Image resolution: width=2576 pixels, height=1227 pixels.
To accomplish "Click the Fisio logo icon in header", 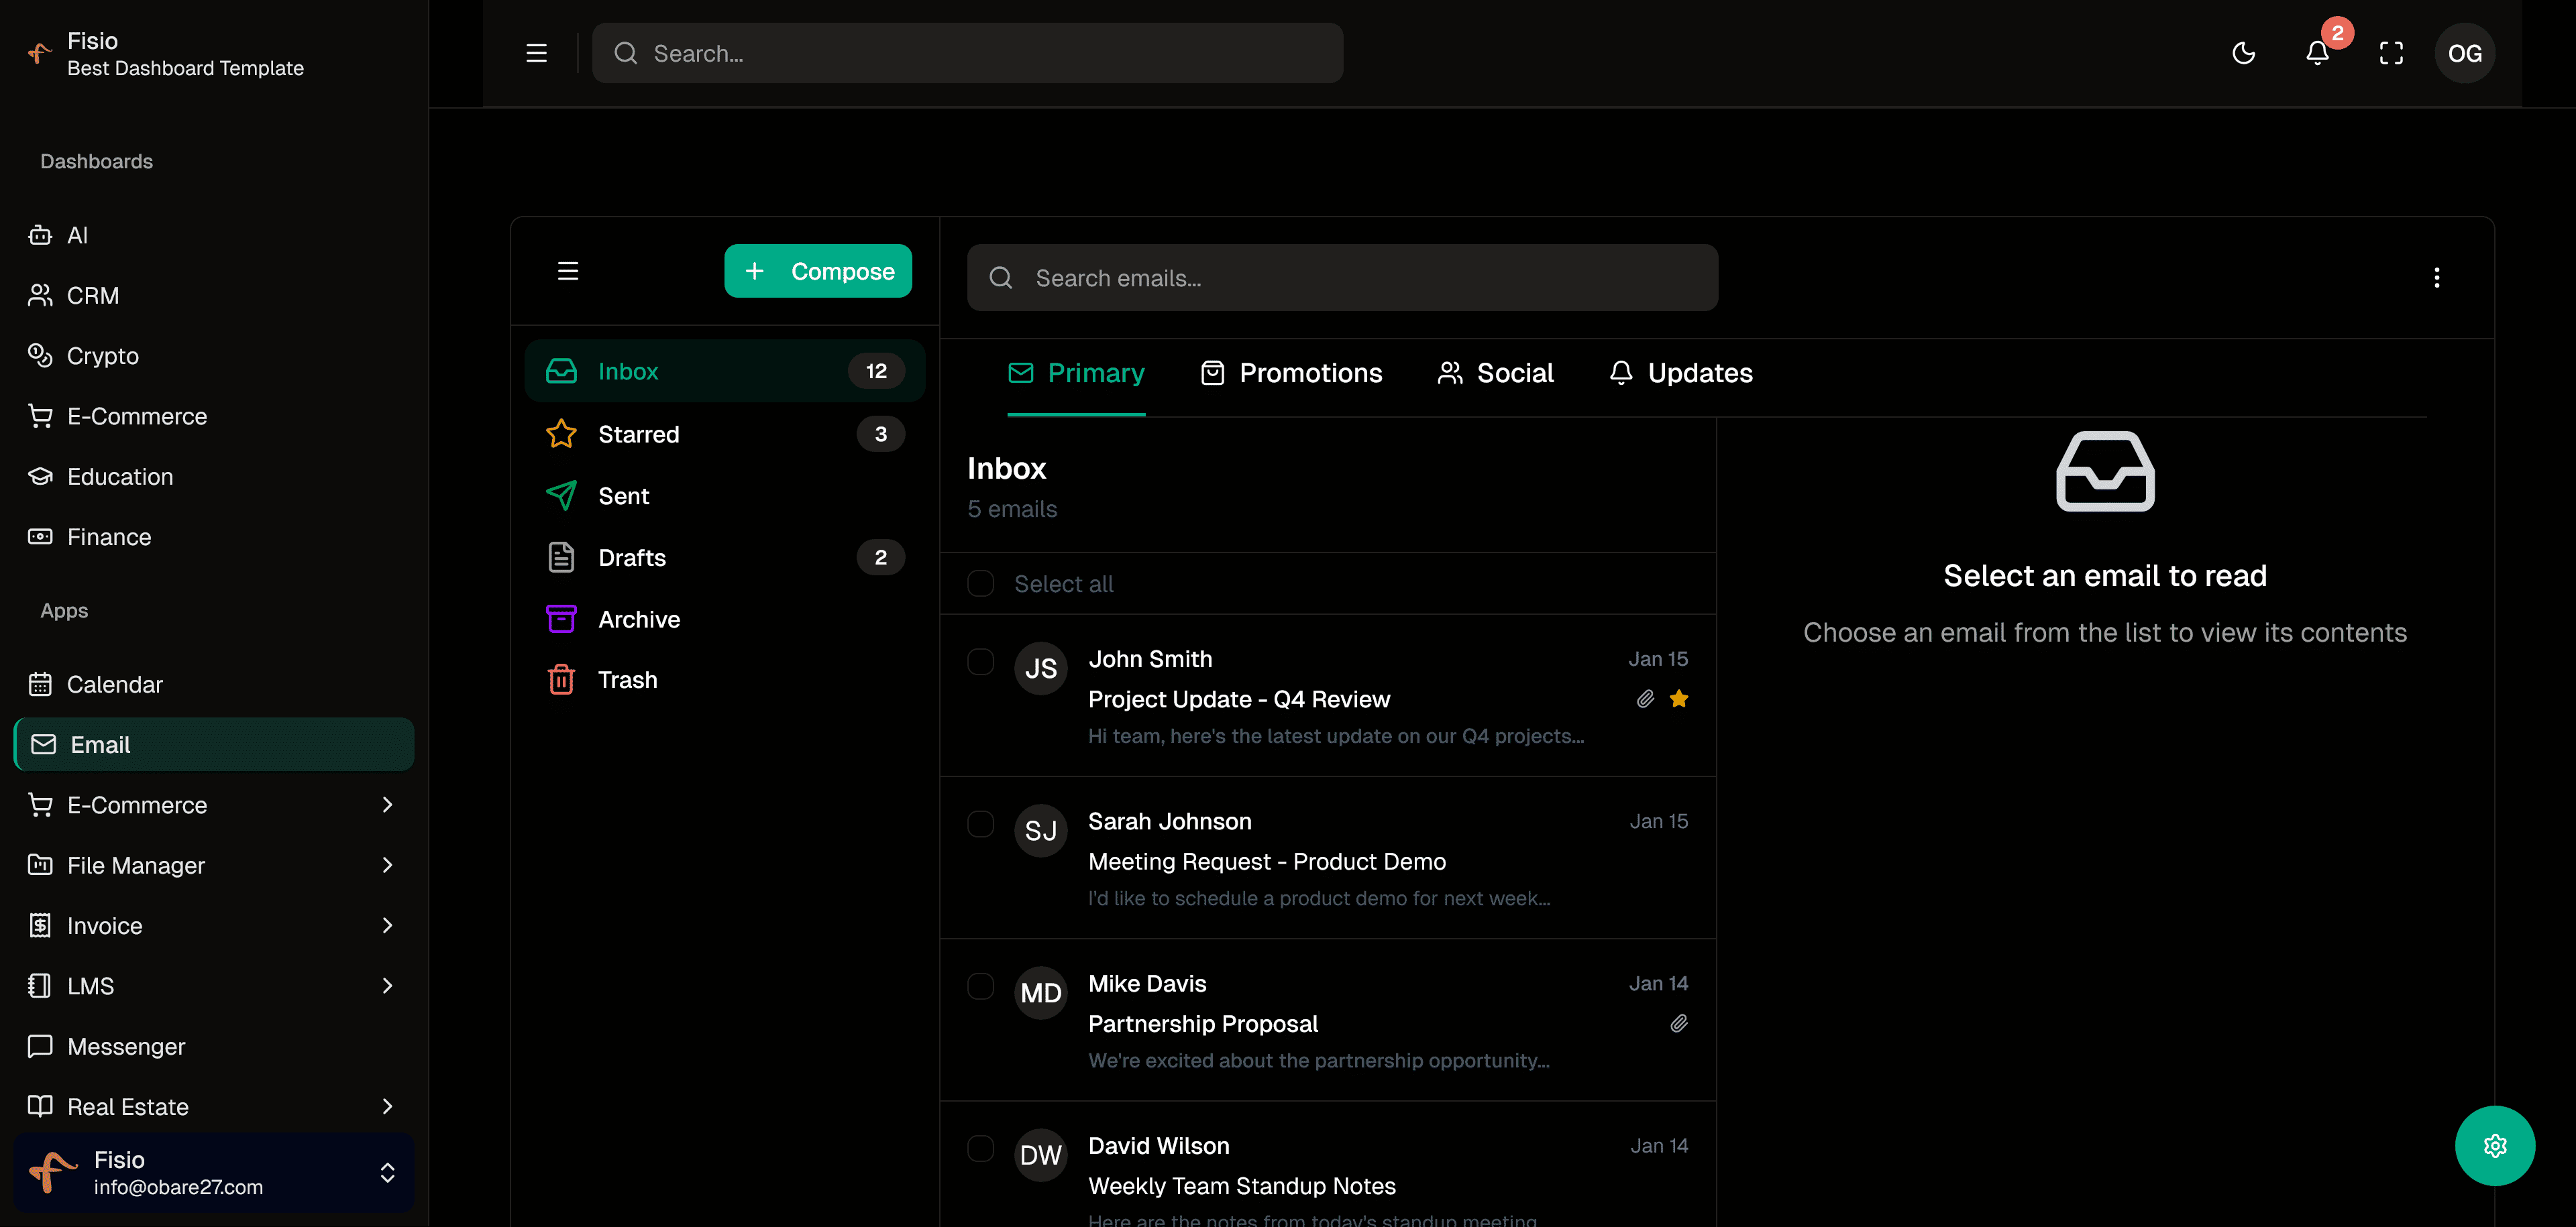I will [40, 53].
